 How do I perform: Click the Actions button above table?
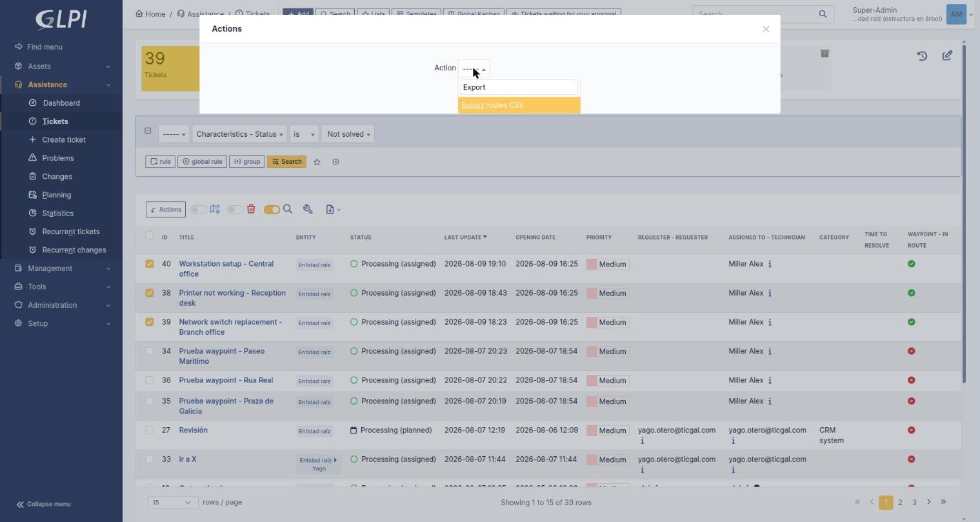pos(166,210)
